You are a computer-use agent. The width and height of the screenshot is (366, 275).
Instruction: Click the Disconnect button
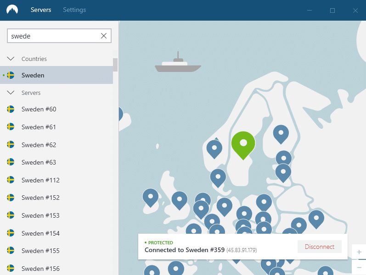coord(320,247)
